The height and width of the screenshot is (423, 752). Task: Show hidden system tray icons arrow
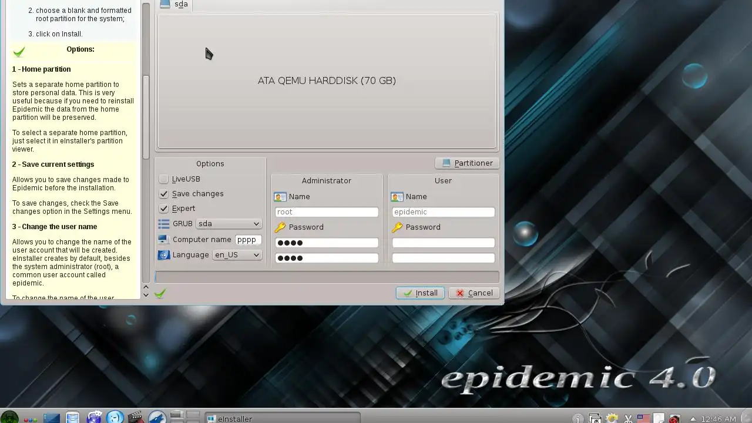pyautogui.click(x=693, y=419)
